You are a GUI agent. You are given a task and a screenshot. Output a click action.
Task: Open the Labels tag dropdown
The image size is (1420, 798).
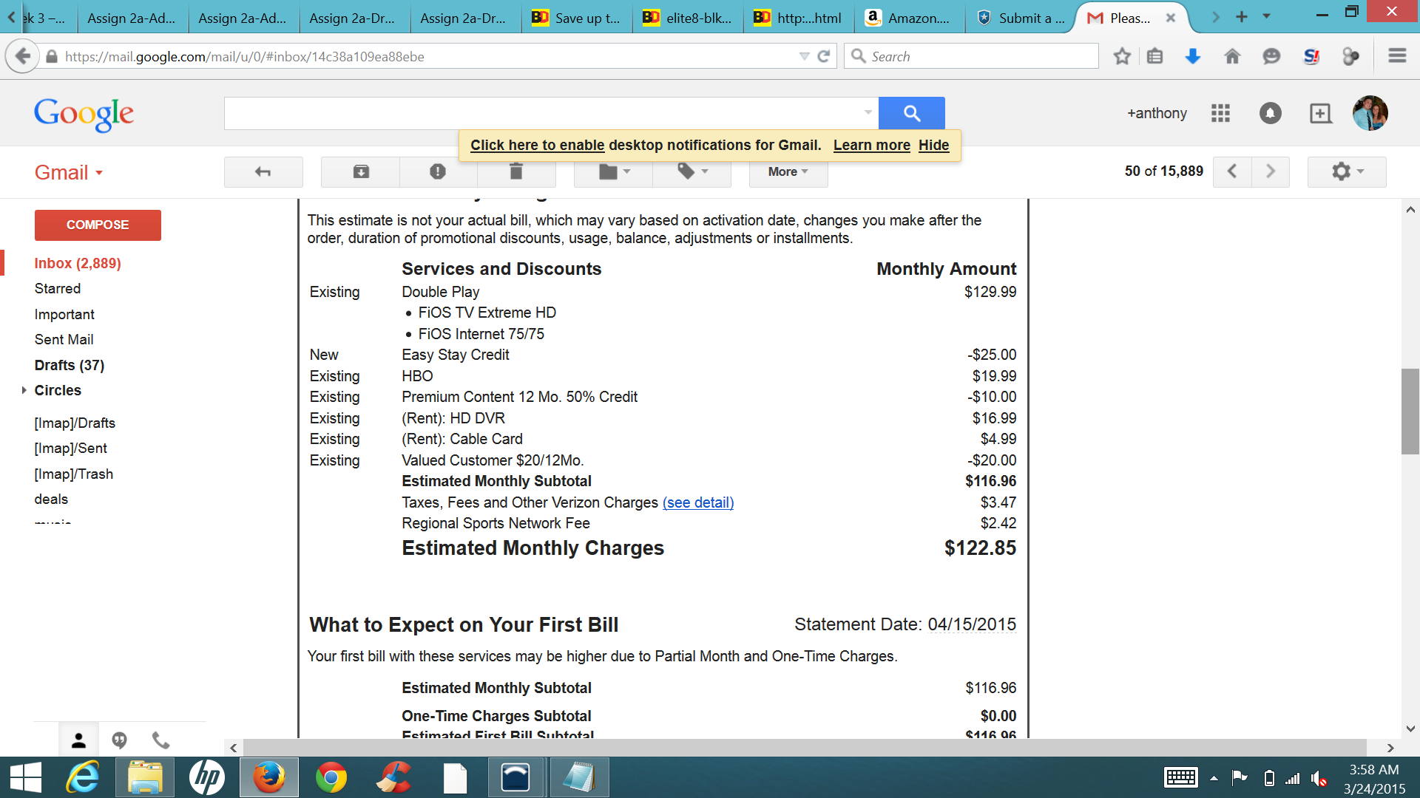[x=692, y=171]
